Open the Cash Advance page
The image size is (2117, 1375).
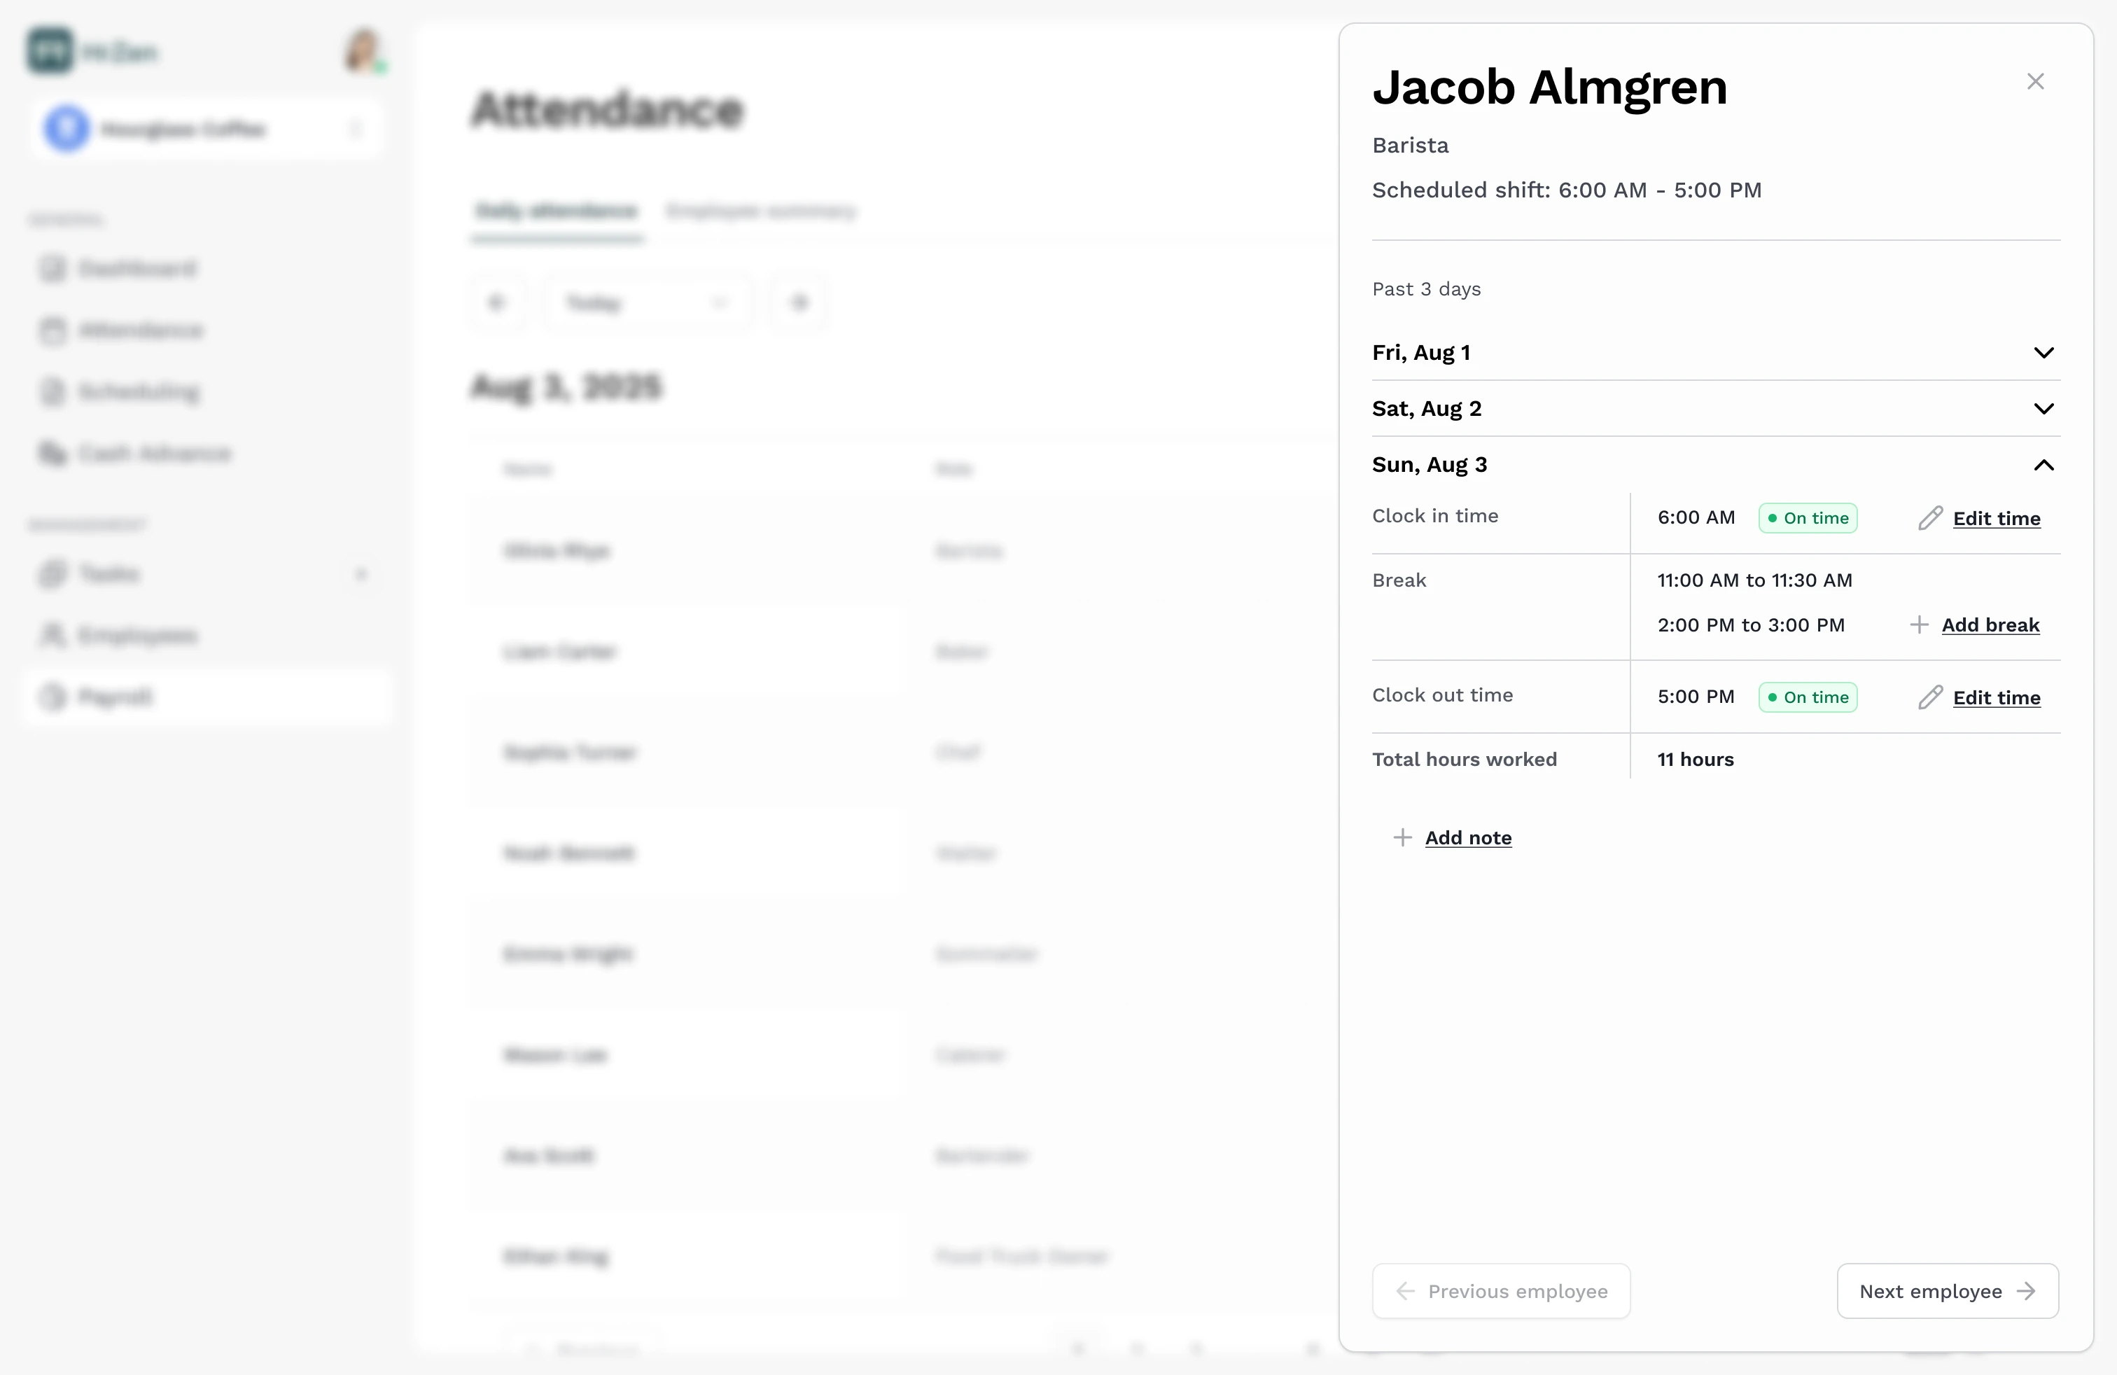[154, 454]
